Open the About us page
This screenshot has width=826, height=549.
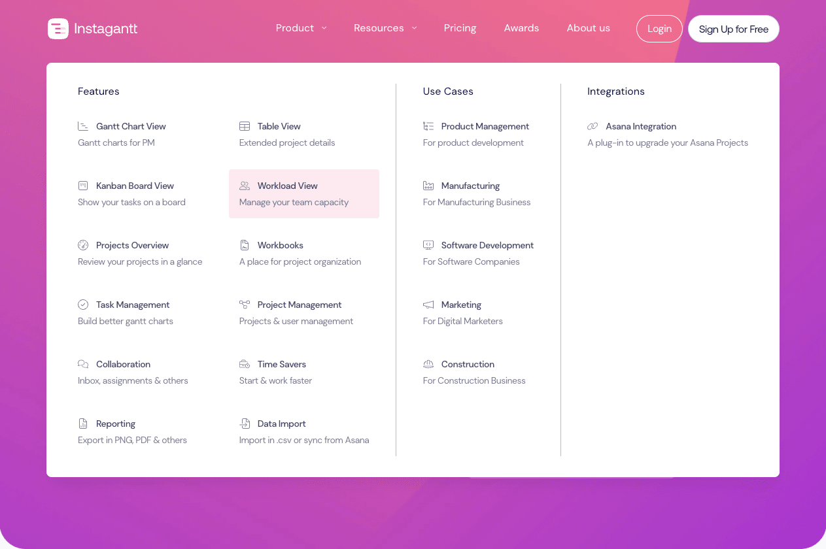coord(588,28)
